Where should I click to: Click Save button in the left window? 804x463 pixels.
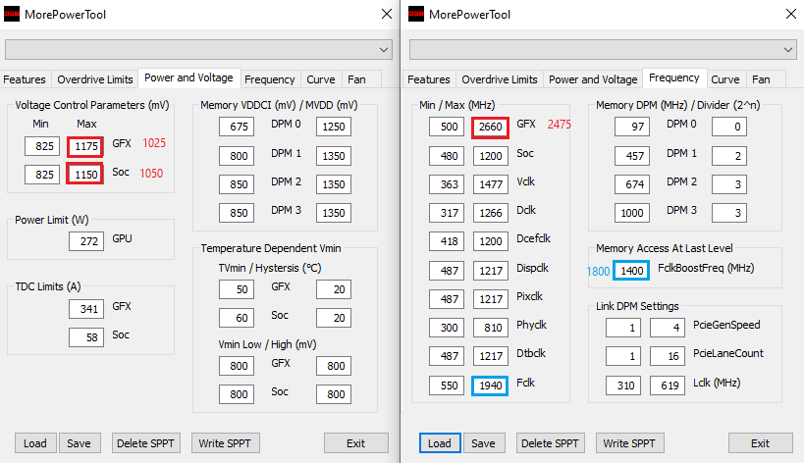[79, 443]
